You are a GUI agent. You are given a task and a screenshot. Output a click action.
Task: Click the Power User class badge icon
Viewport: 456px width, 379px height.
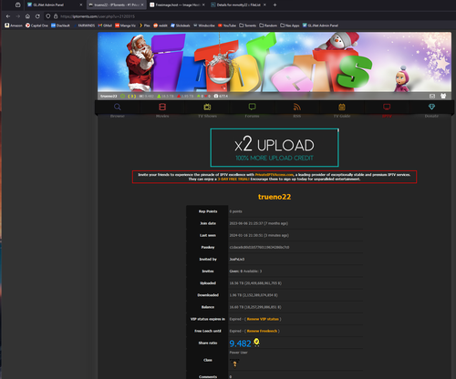234,364
